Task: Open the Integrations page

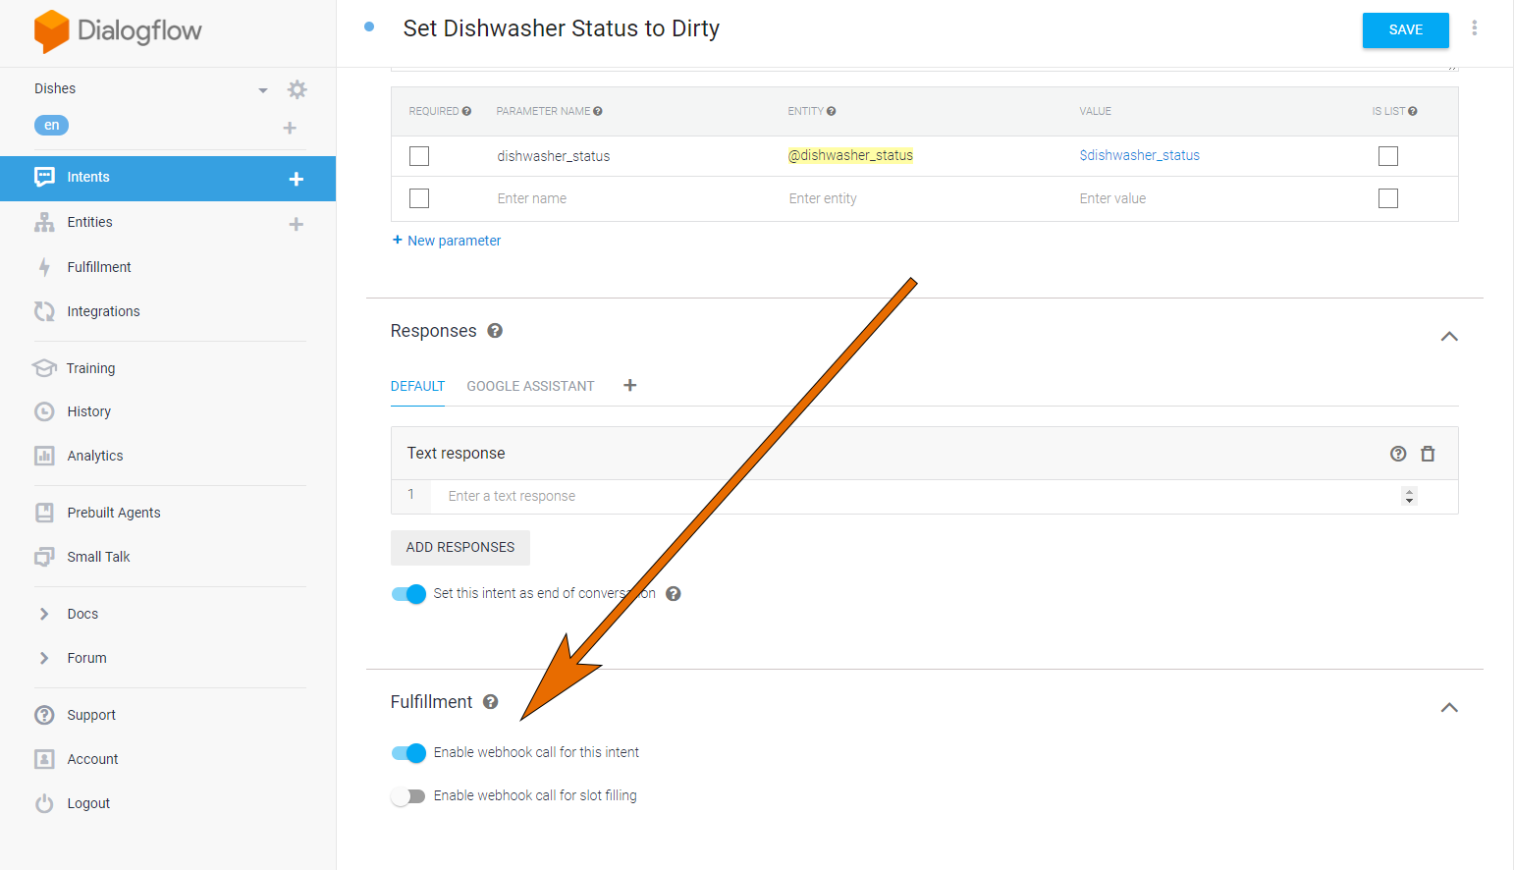Action: [x=103, y=310]
